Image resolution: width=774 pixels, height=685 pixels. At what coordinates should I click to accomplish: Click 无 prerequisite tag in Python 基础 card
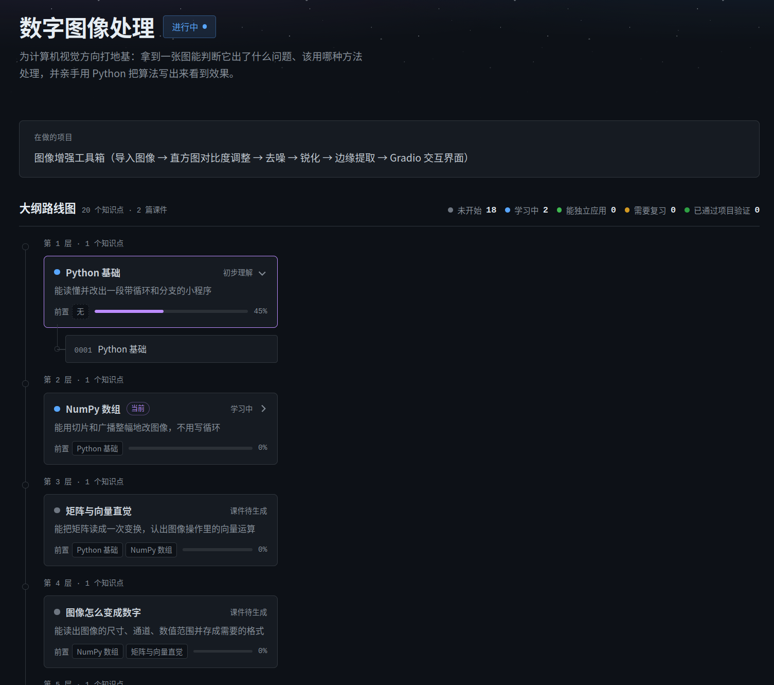(80, 312)
